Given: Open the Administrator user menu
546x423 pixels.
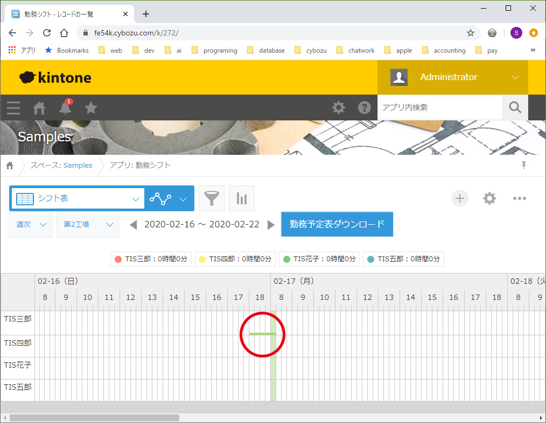Looking at the screenshot, I should point(453,77).
